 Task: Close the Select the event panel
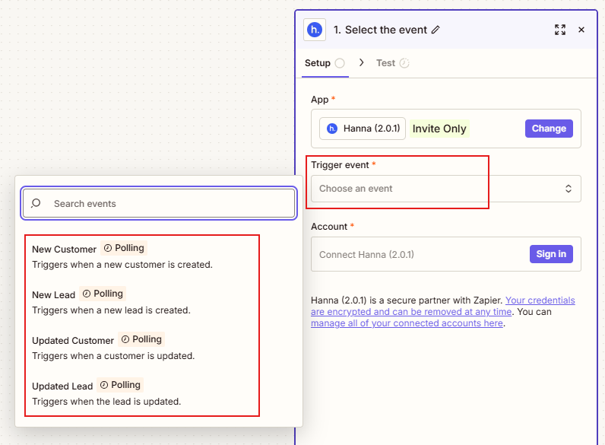pos(581,30)
